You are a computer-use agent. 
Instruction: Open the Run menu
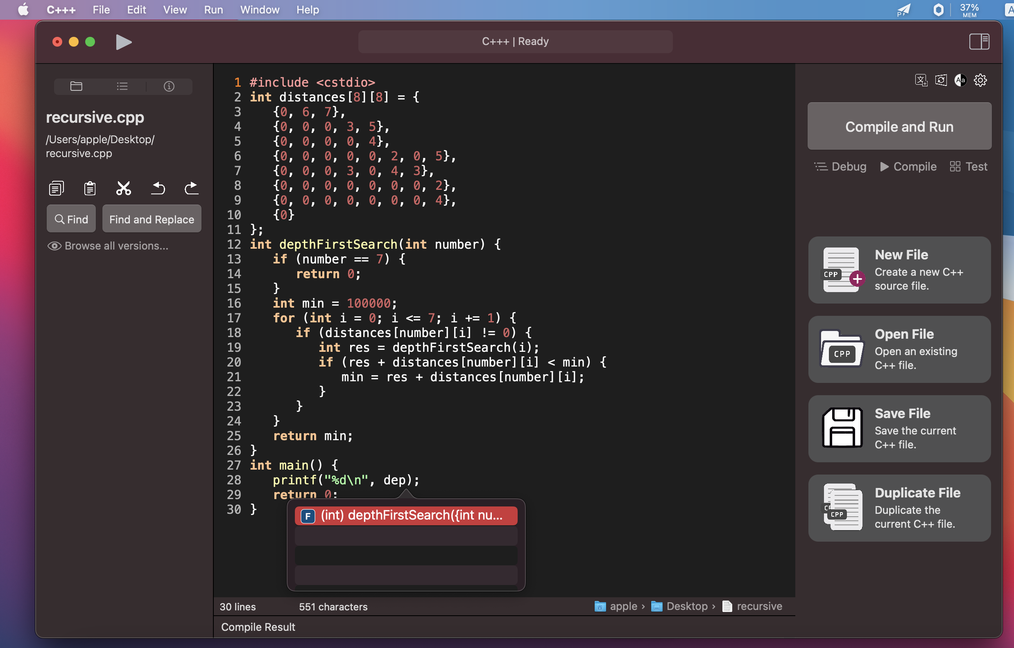[213, 10]
